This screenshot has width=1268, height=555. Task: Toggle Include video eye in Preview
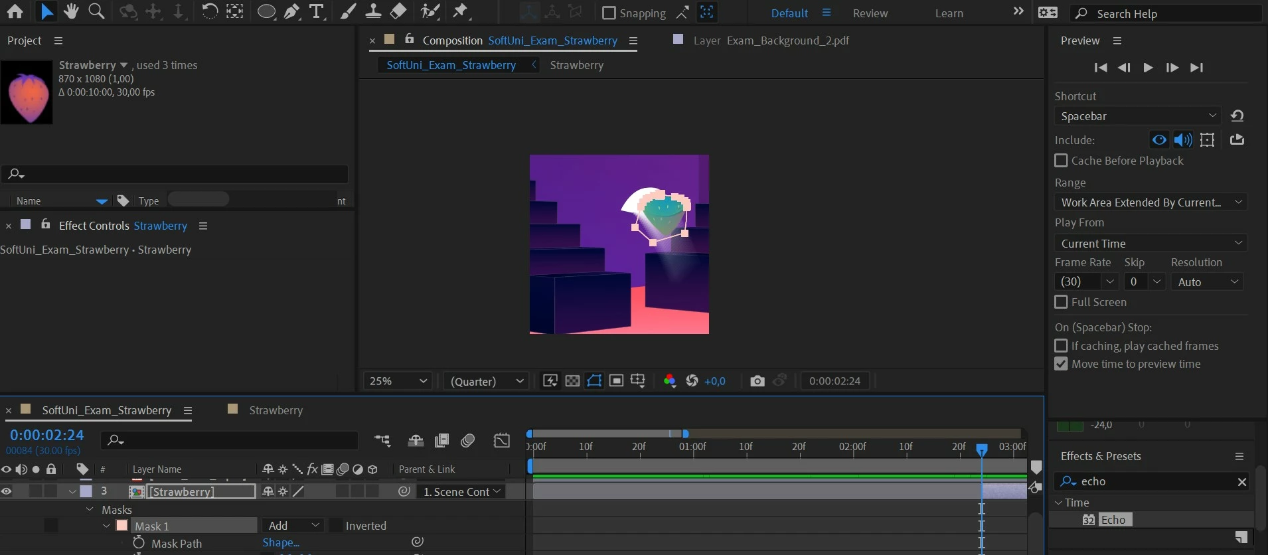pyautogui.click(x=1159, y=140)
